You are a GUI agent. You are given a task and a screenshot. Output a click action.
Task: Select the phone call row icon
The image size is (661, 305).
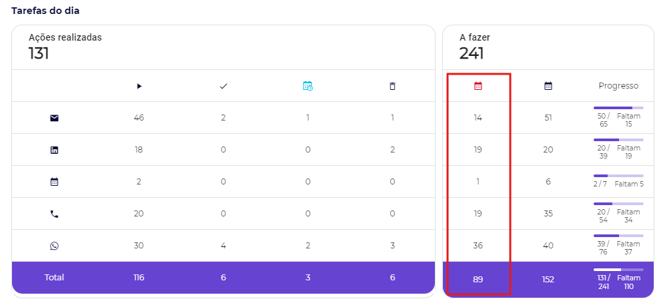point(55,214)
